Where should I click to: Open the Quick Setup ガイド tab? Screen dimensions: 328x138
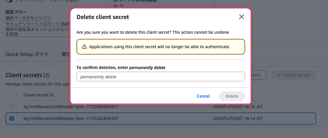(x=27, y=54)
